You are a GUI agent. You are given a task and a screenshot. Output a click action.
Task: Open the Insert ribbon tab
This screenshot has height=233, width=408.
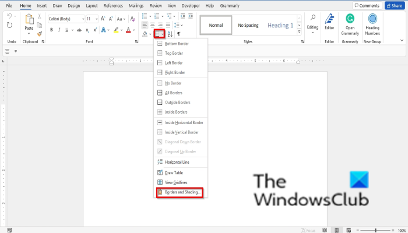pyautogui.click(x=41, y=5)
